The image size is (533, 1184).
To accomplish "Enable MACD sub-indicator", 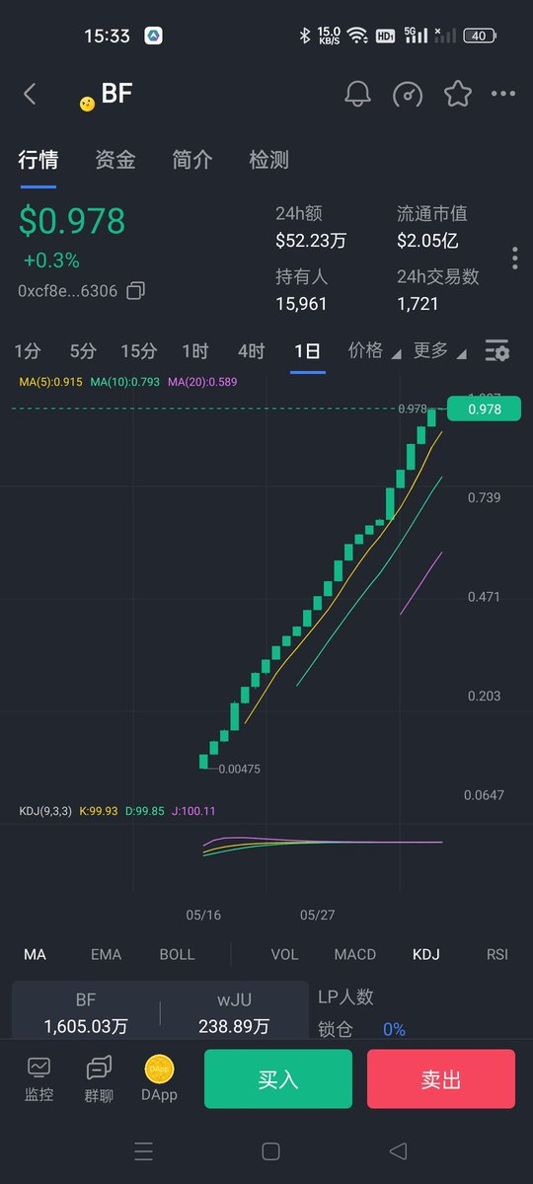I will pos(355,954).
